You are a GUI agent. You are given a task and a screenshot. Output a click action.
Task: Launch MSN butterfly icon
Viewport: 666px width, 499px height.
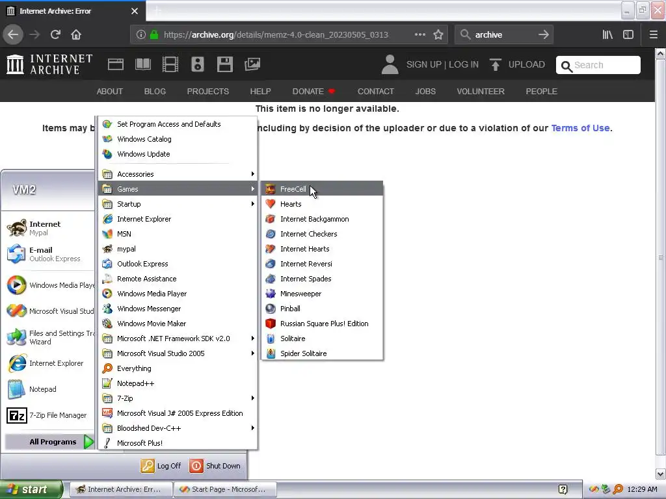[107, 234]
